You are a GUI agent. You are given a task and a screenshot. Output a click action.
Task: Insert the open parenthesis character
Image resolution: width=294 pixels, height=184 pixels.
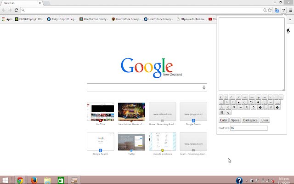tap(221, 97)
